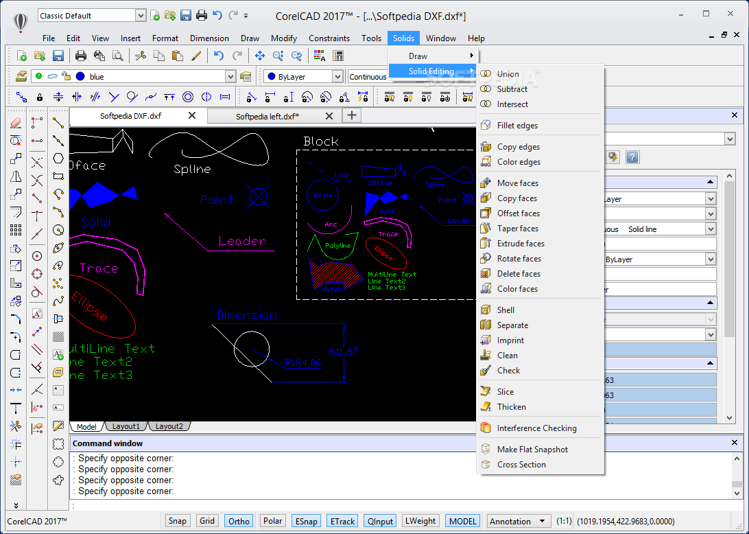749x534 pixels.
Task: Click the Paste clipboard icon
Action: point(177,56)
